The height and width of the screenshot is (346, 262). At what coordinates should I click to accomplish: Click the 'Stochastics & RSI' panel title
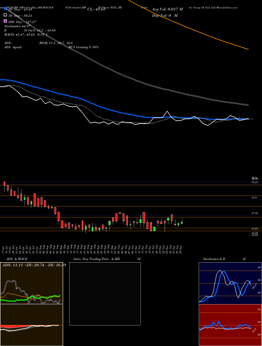click(224, 259)
